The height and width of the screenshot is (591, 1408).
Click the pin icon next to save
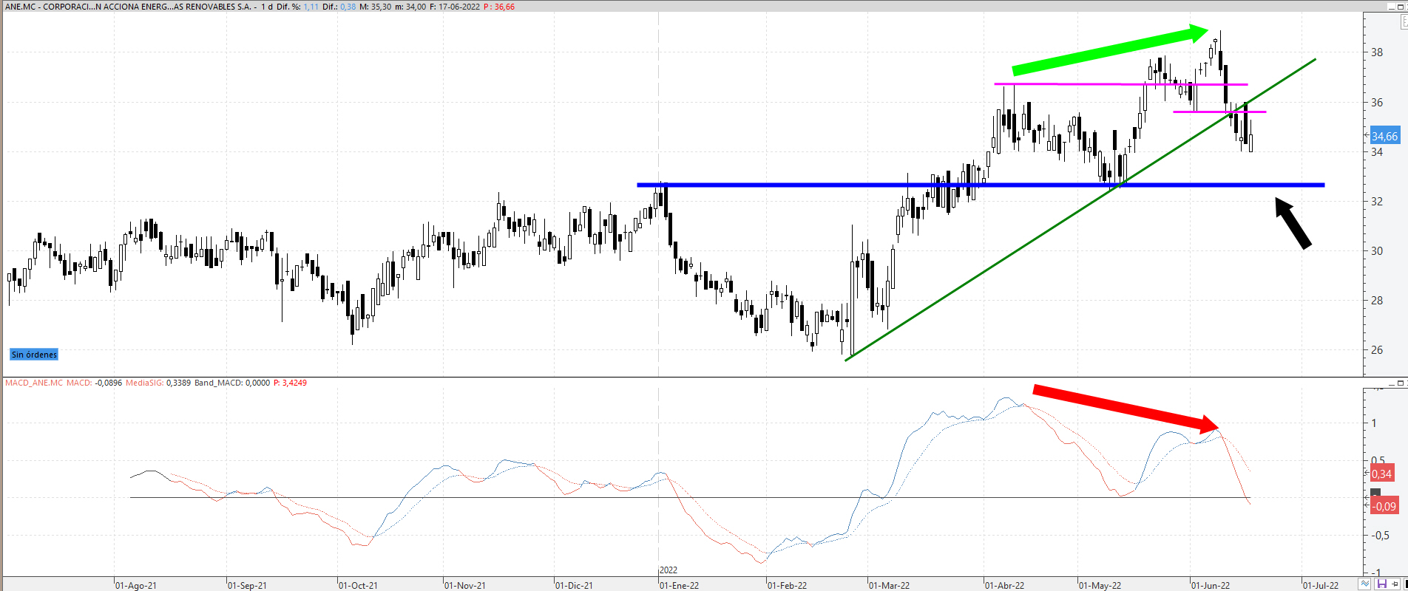tap(1393, 584)
